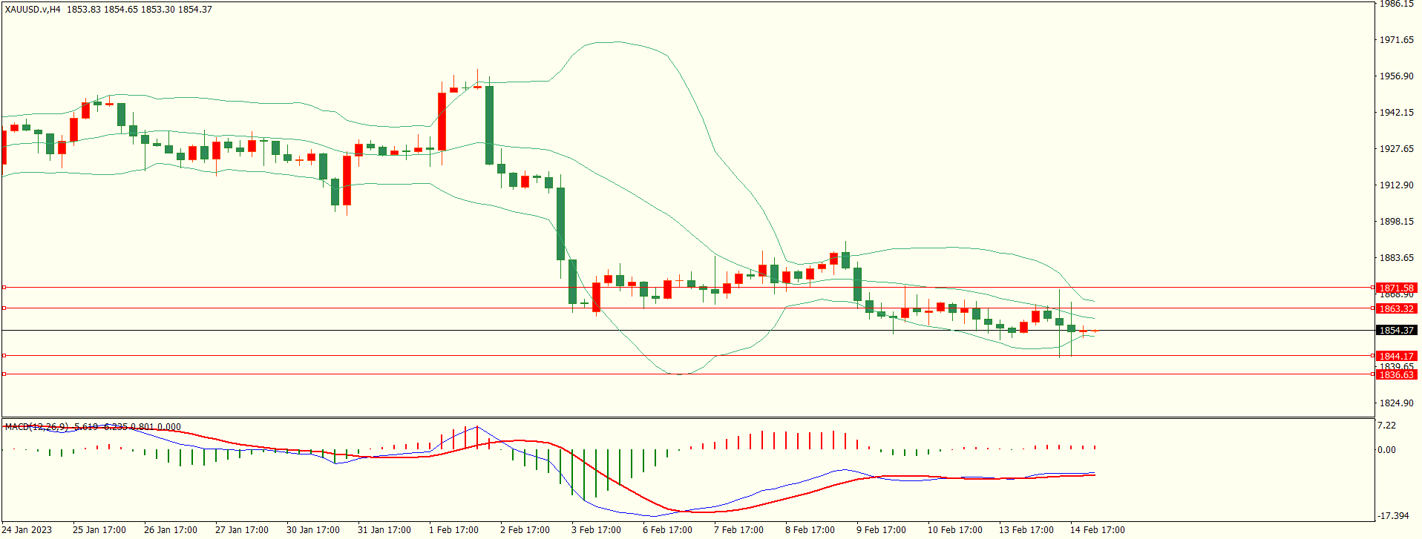Image resolution: width=1422 pixels, height=539 pixels.
Task: Click the black 1854.37 current price tag
Action: tap(1396, 331)
